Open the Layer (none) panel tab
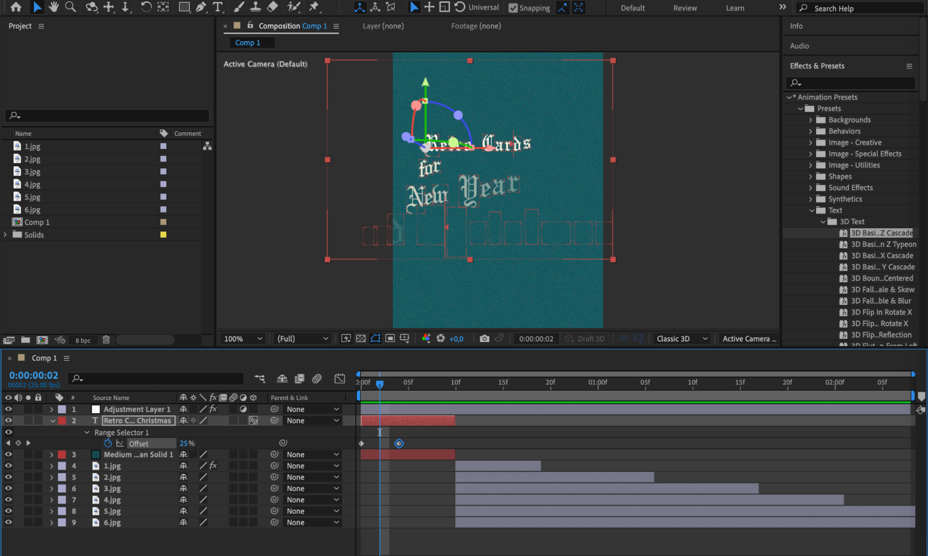The image size is (928, 556). [x=383, y=26]
